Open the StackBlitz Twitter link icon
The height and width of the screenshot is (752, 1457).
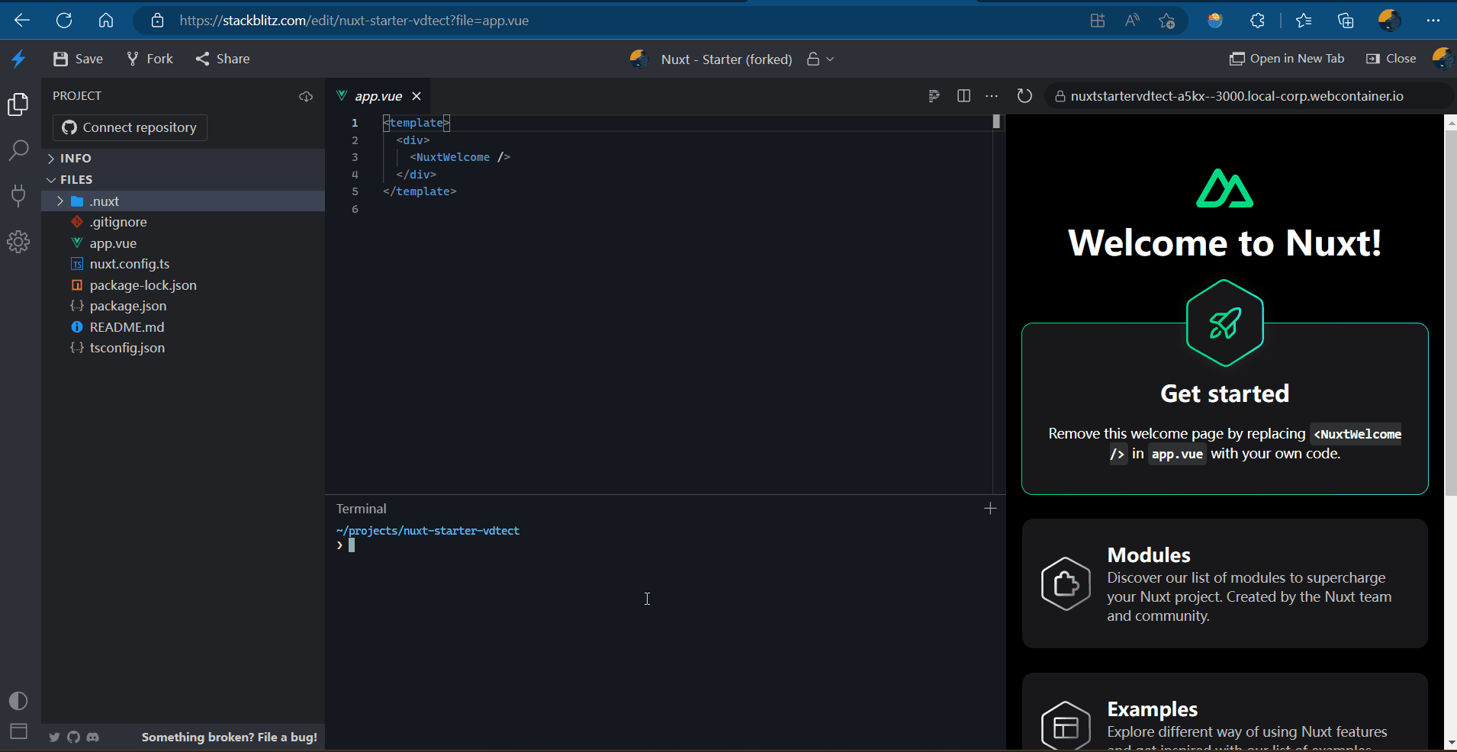pos(54,738)
